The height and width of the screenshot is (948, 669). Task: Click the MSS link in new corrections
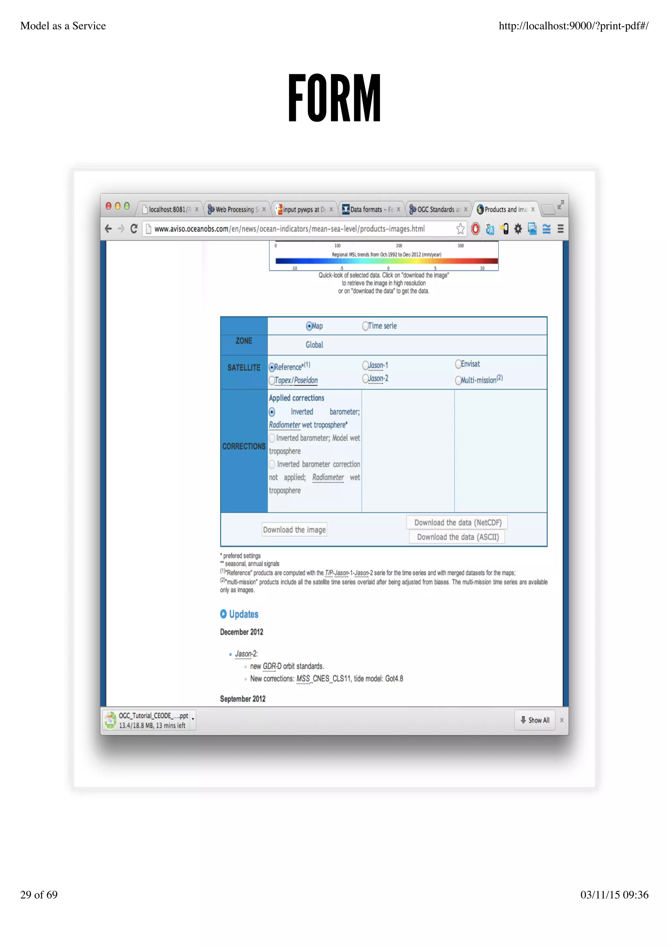pyautogui.click(x=302, y=679)
